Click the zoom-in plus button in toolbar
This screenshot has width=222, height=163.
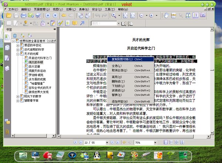click(151, 15)
